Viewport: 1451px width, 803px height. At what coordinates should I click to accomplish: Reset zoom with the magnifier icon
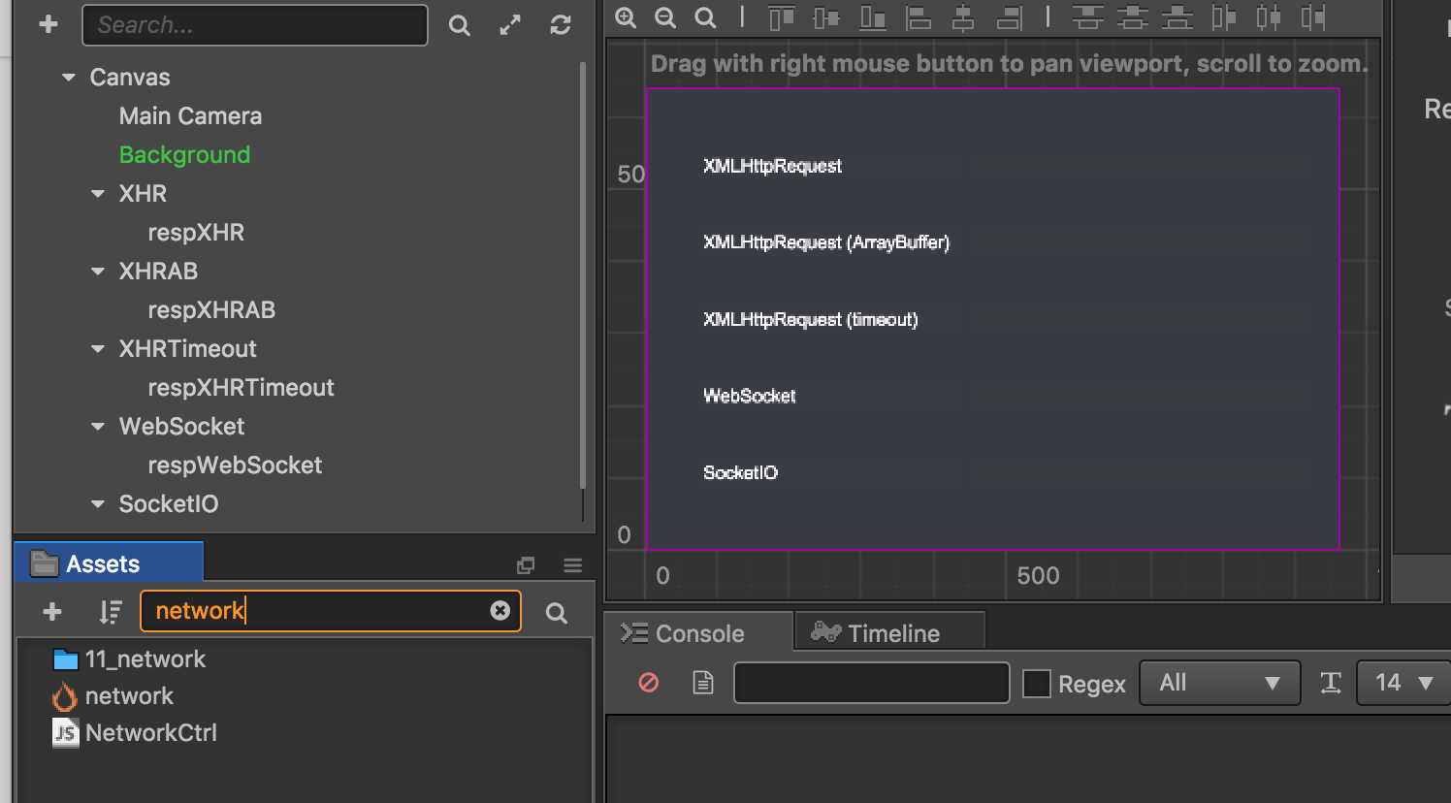pos(705,17)
